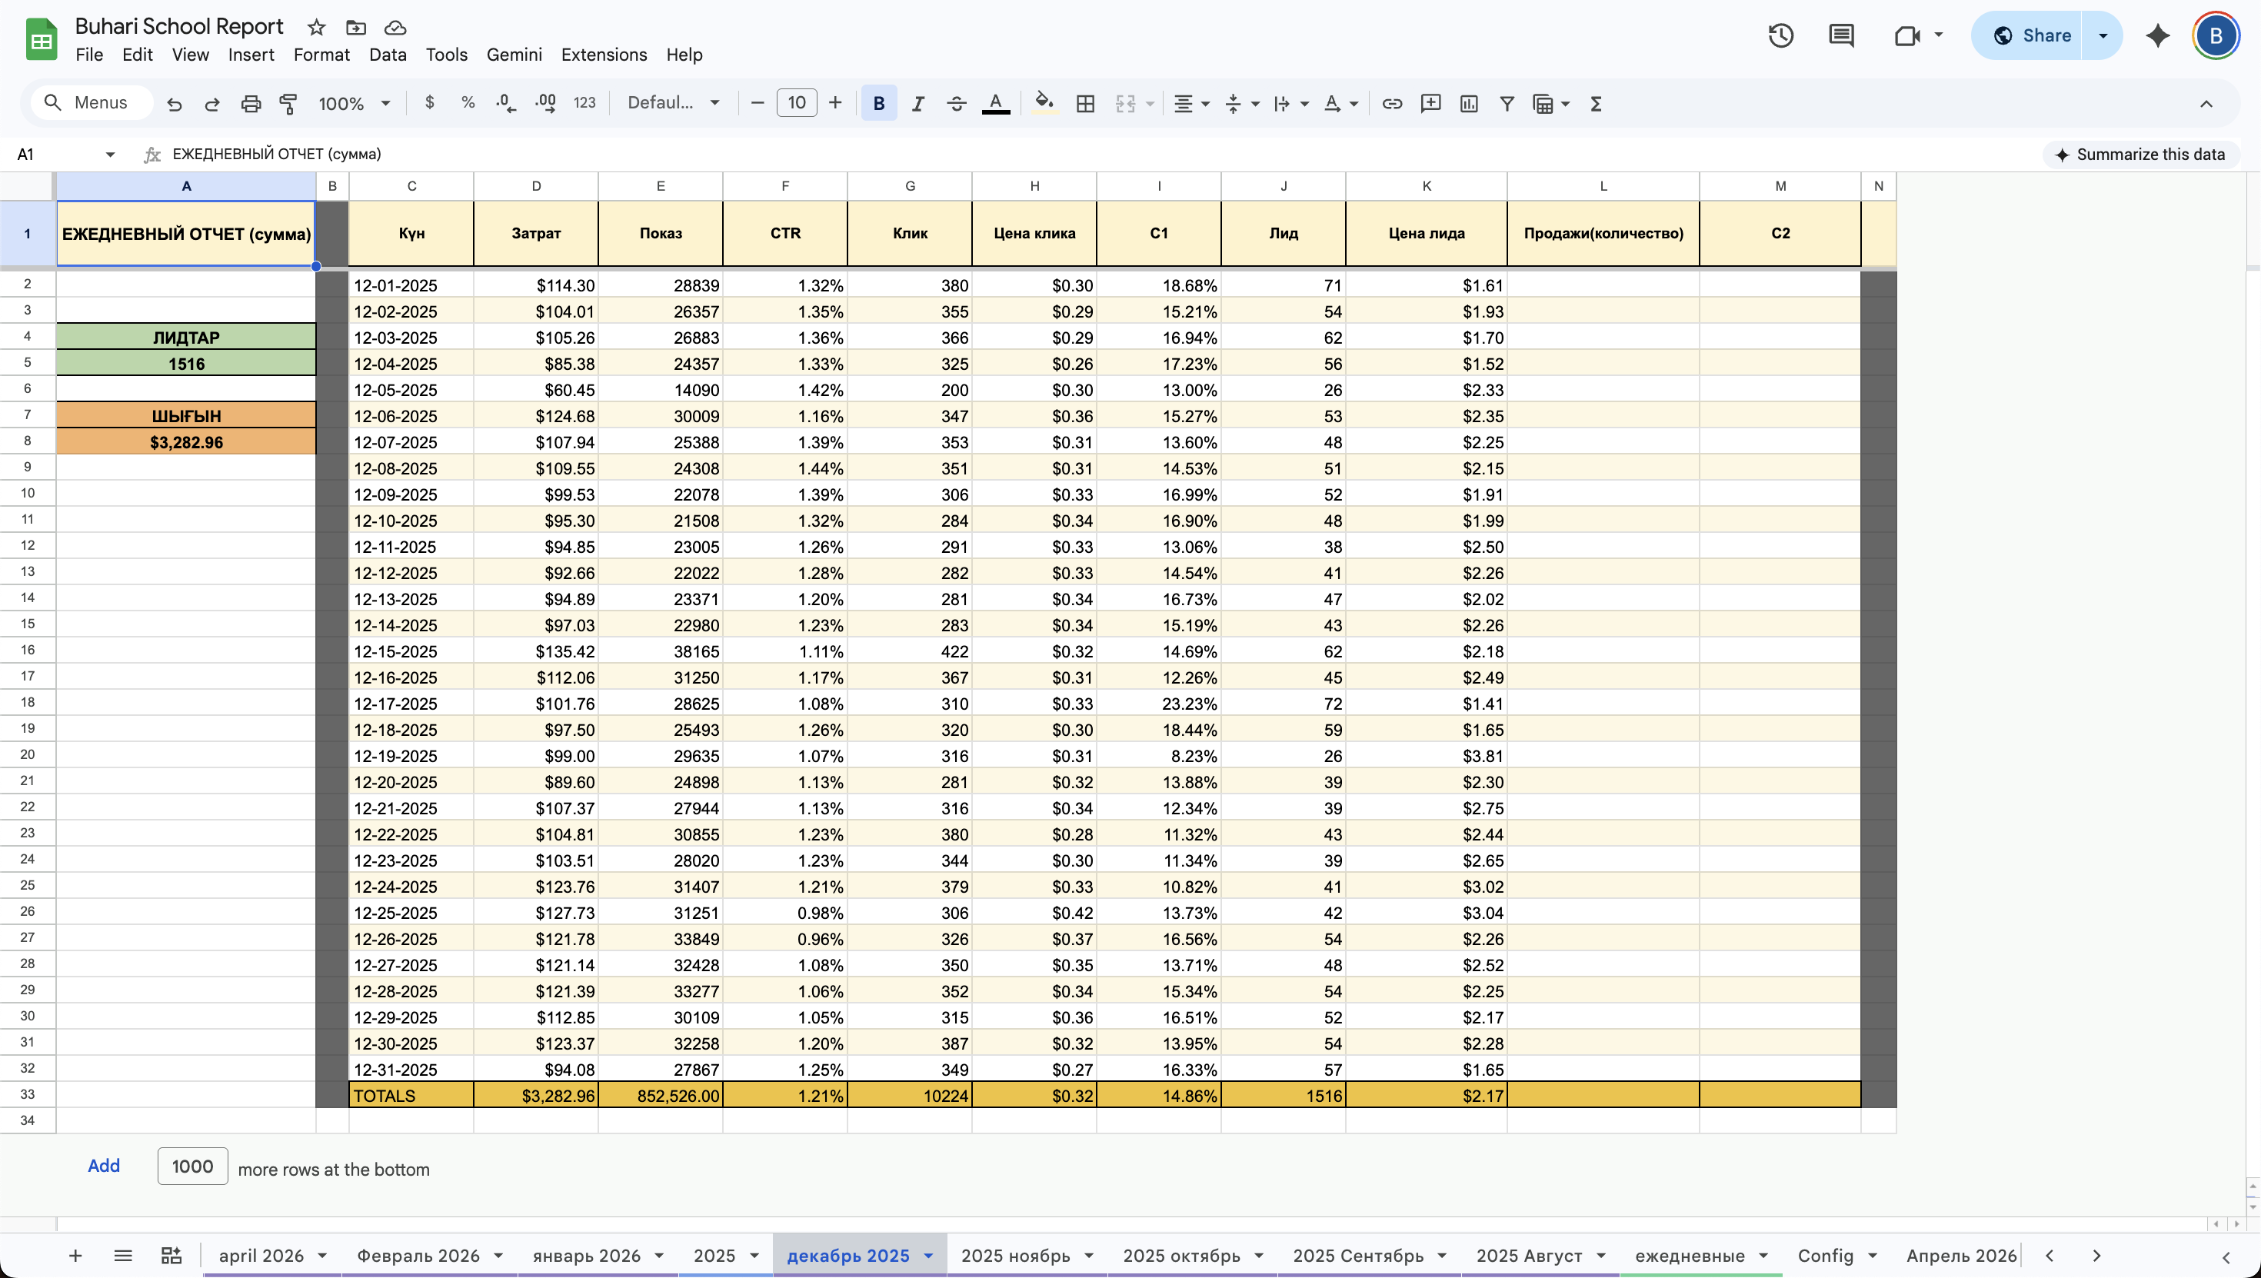Open the Extensions menu
Viewport: 2261px width, 1278px height.
coord(604,55)
